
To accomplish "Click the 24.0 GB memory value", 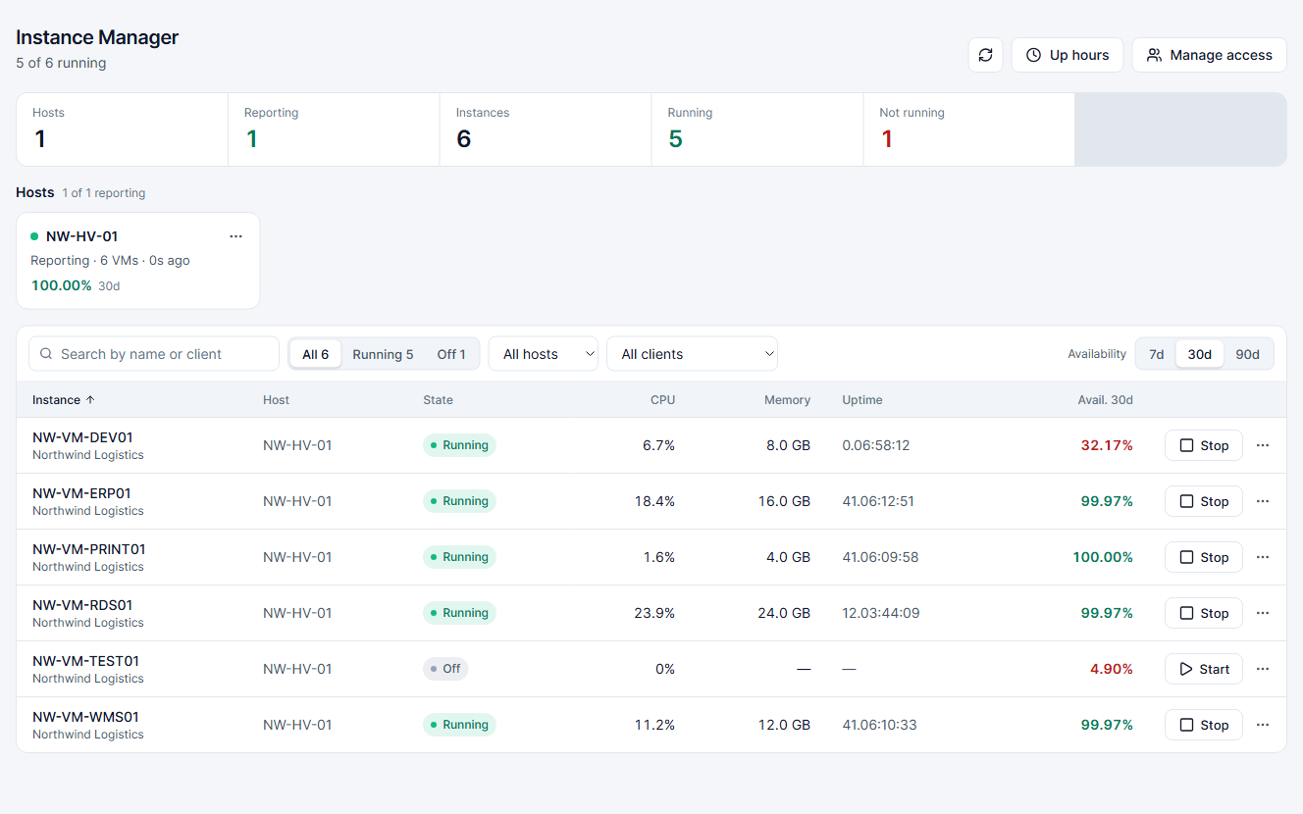I will coord(784,613).
